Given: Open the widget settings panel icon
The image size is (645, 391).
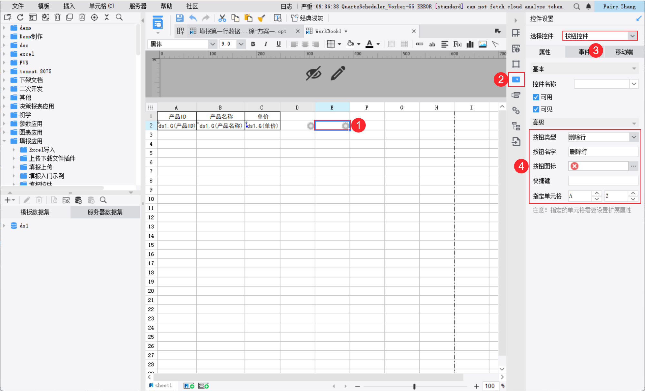Looking at the screenshot, I should click(516, 79).
